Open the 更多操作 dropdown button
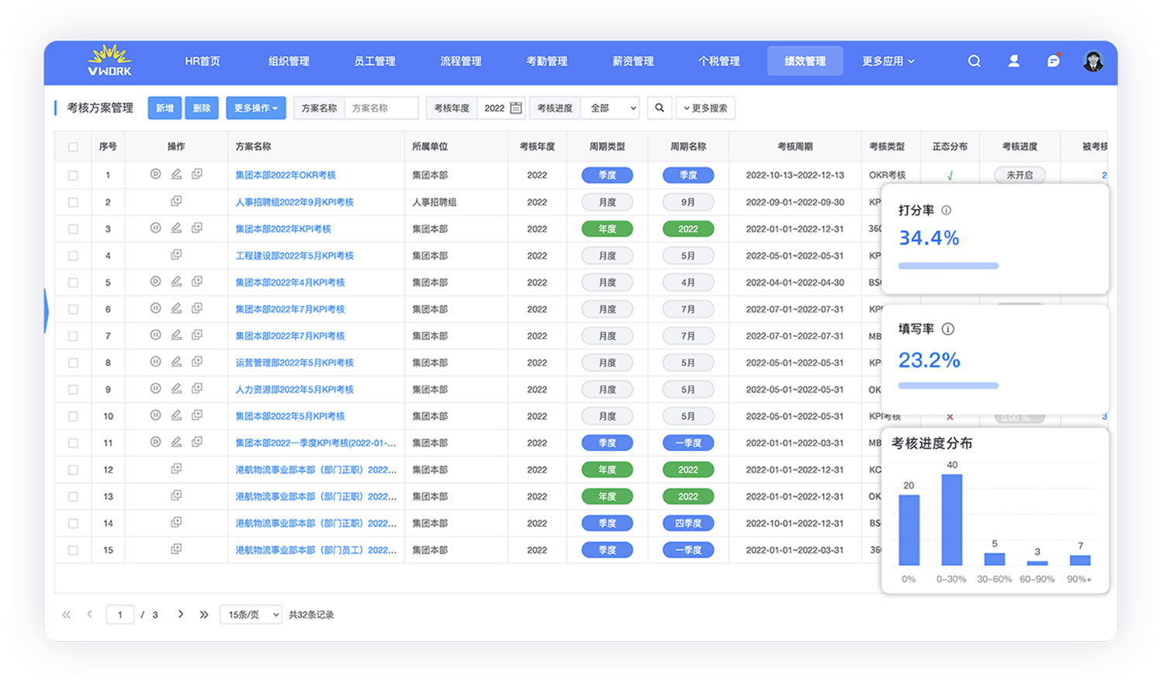Screen dimensions: 1164x680 click(x=256, y=108)
